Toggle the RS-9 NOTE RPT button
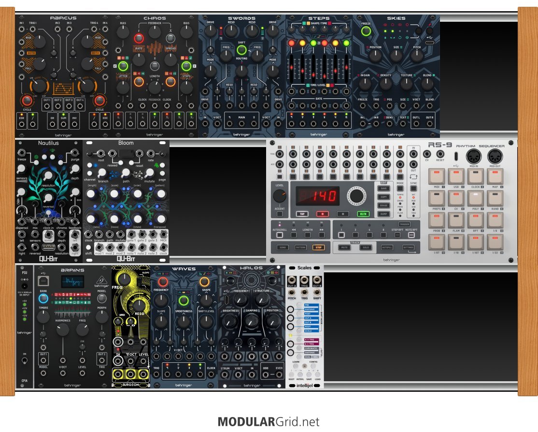 411,235
